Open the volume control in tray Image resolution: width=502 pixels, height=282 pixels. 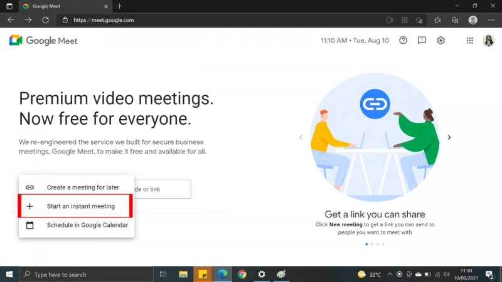(447, 274)
